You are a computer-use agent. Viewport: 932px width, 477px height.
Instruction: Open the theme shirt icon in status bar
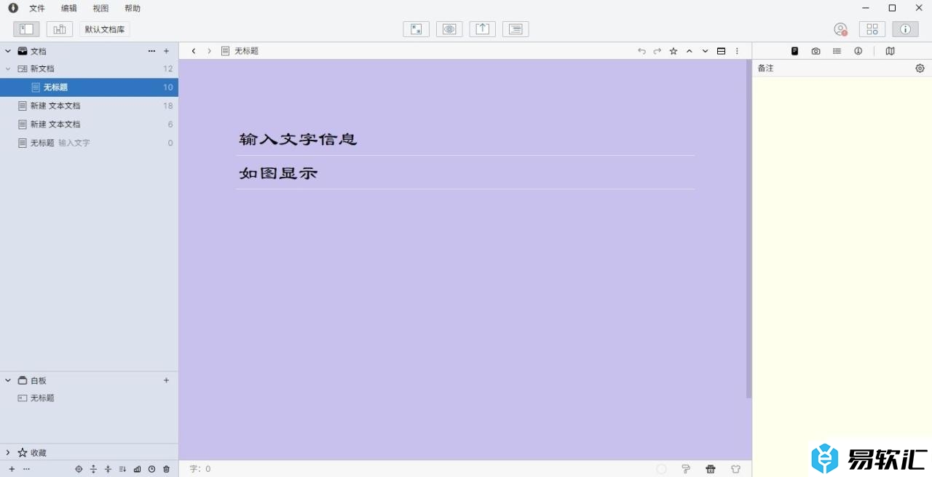tap(735, 469)
